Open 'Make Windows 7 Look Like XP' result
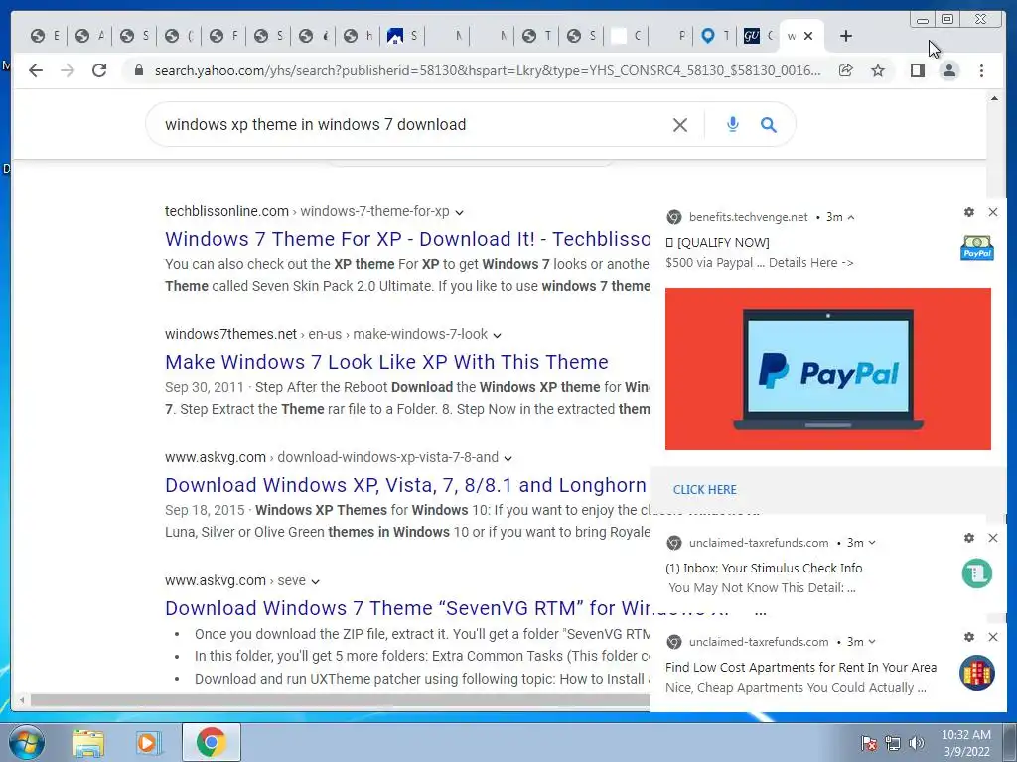The image size is (1017, 762). 386,362
